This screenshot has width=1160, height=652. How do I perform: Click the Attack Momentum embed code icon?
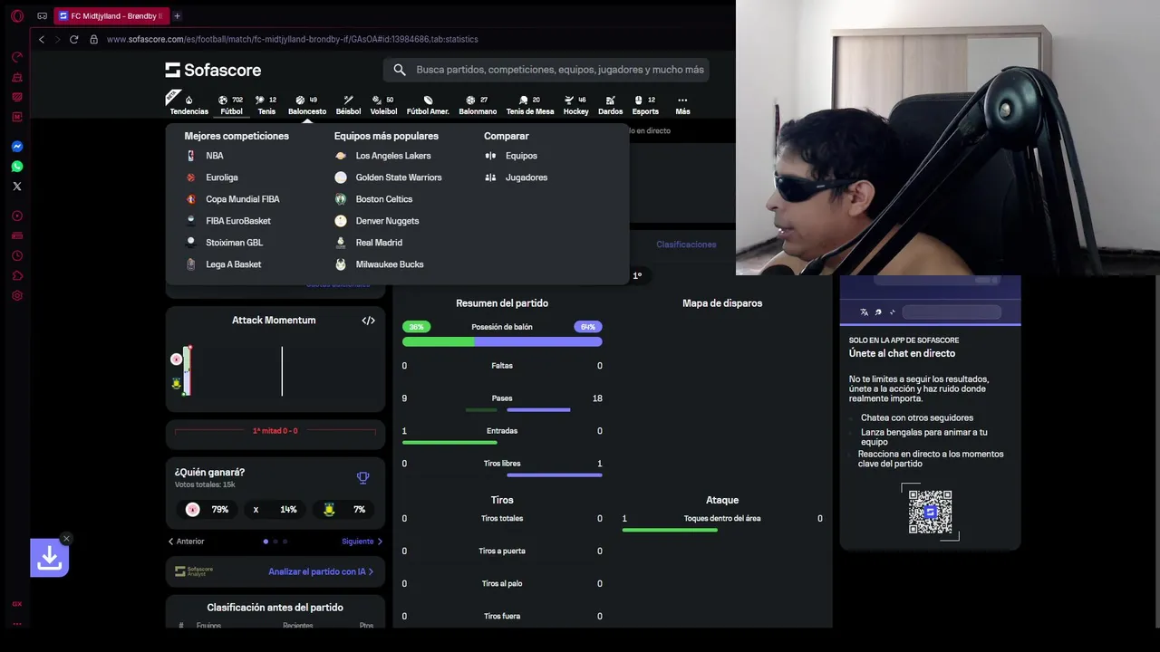(368, 321)
